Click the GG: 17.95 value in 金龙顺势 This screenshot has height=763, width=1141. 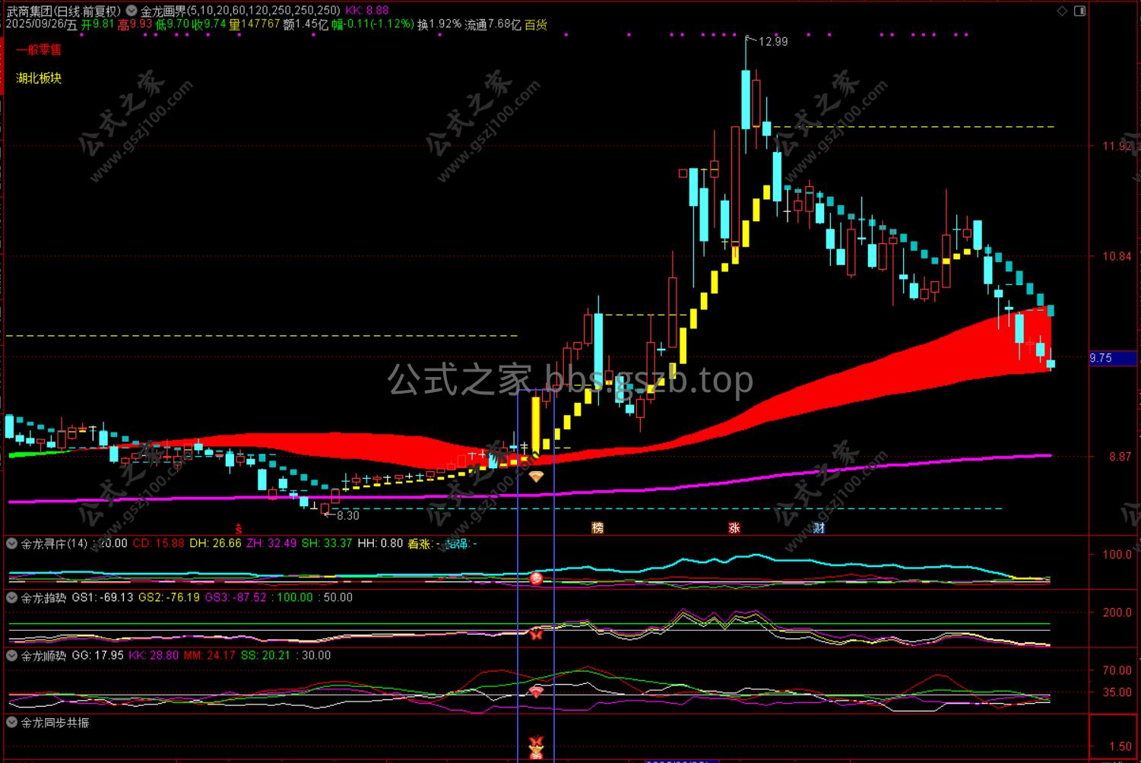(98, 655)
